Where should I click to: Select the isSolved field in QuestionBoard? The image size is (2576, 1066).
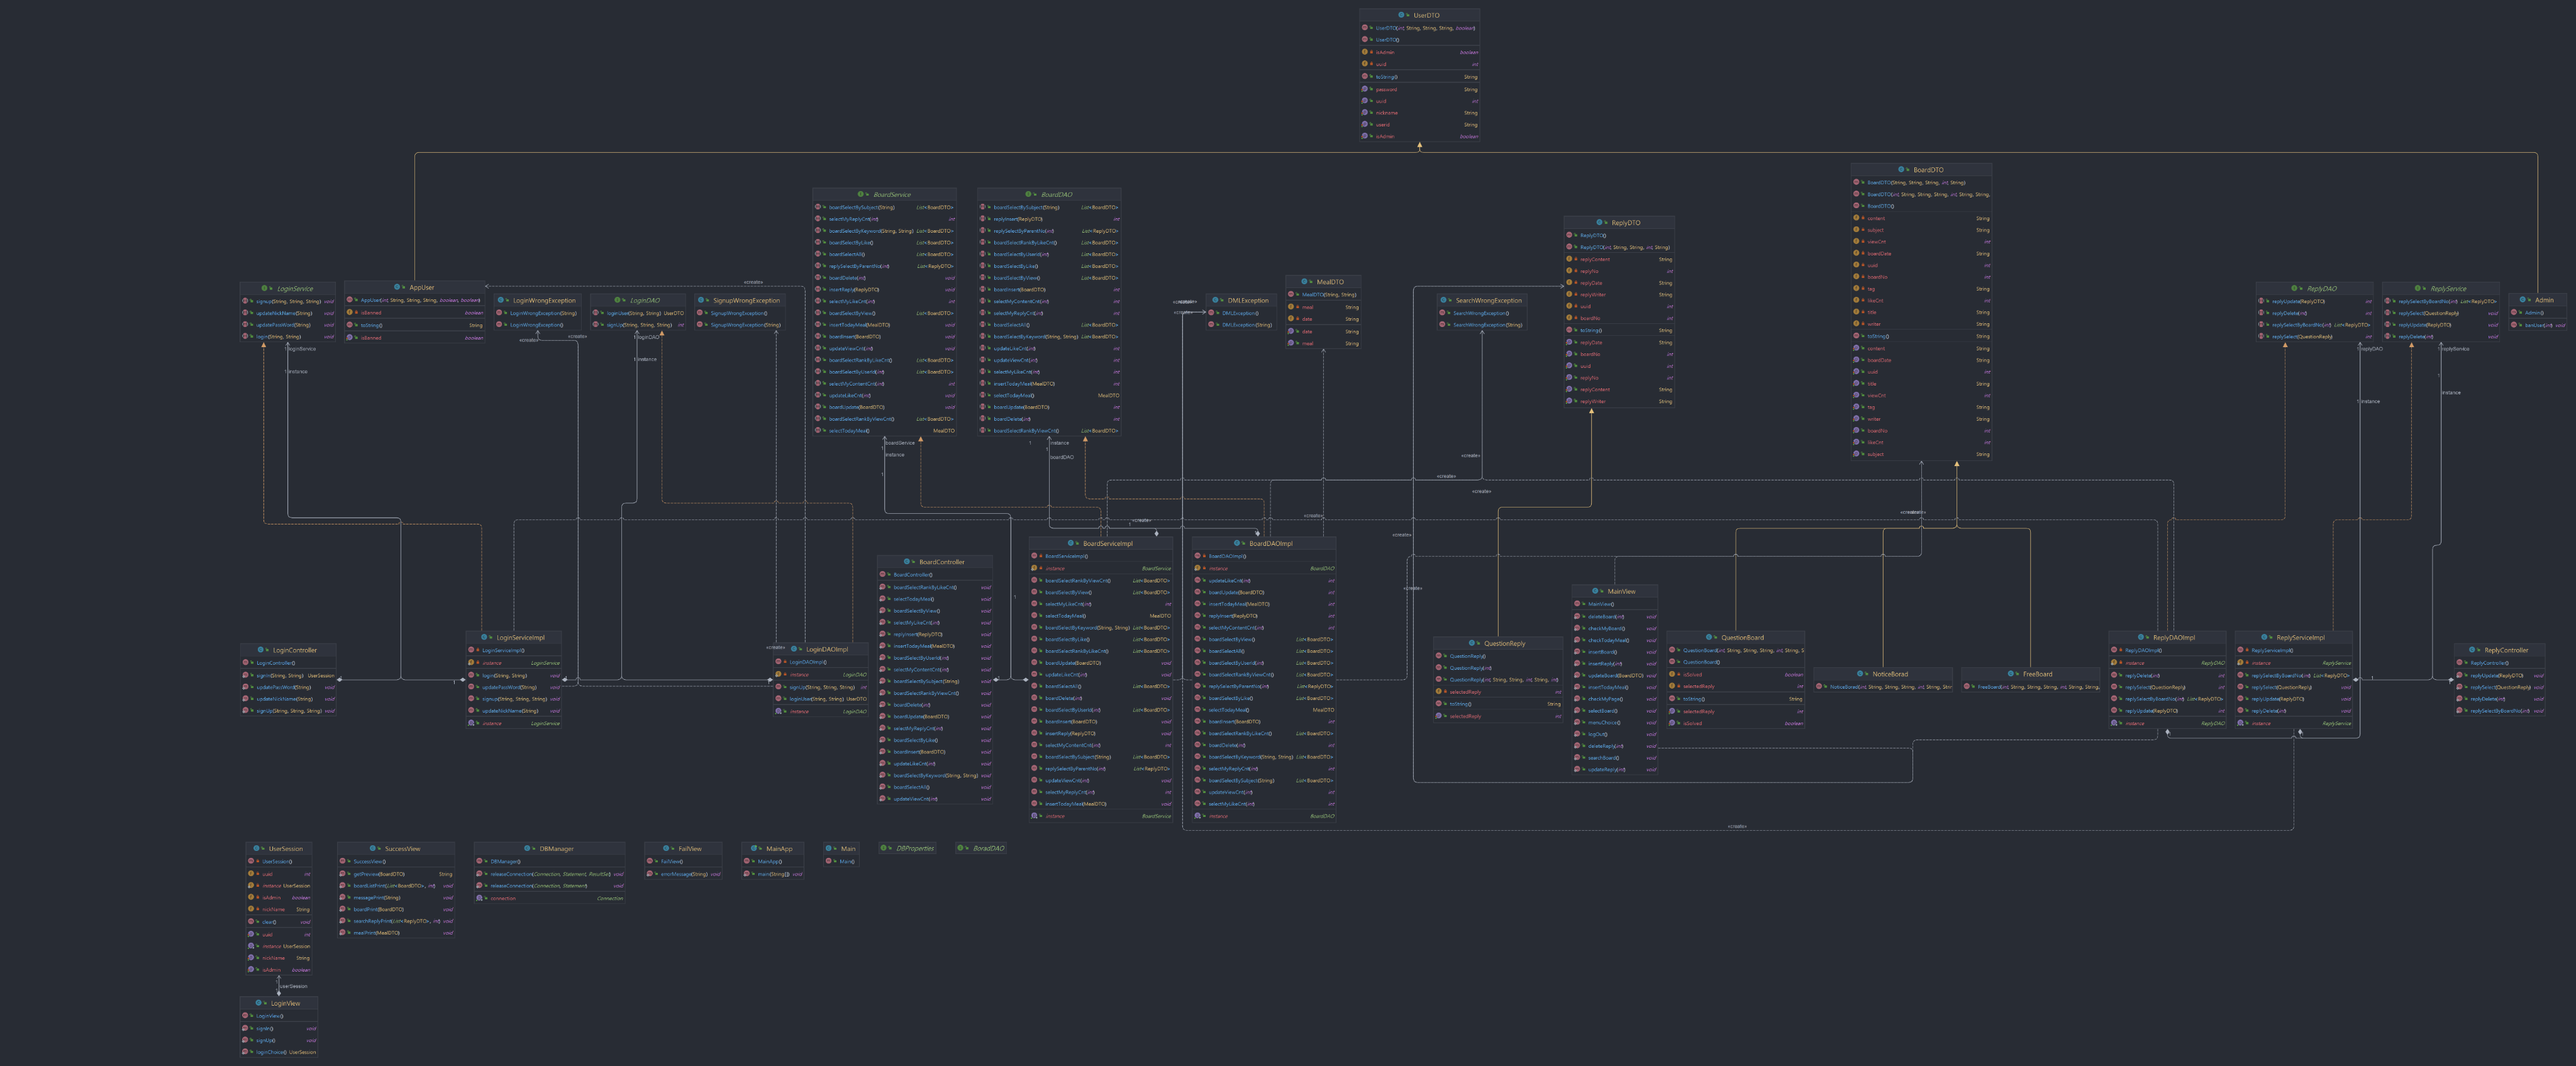coord(1693,675)
